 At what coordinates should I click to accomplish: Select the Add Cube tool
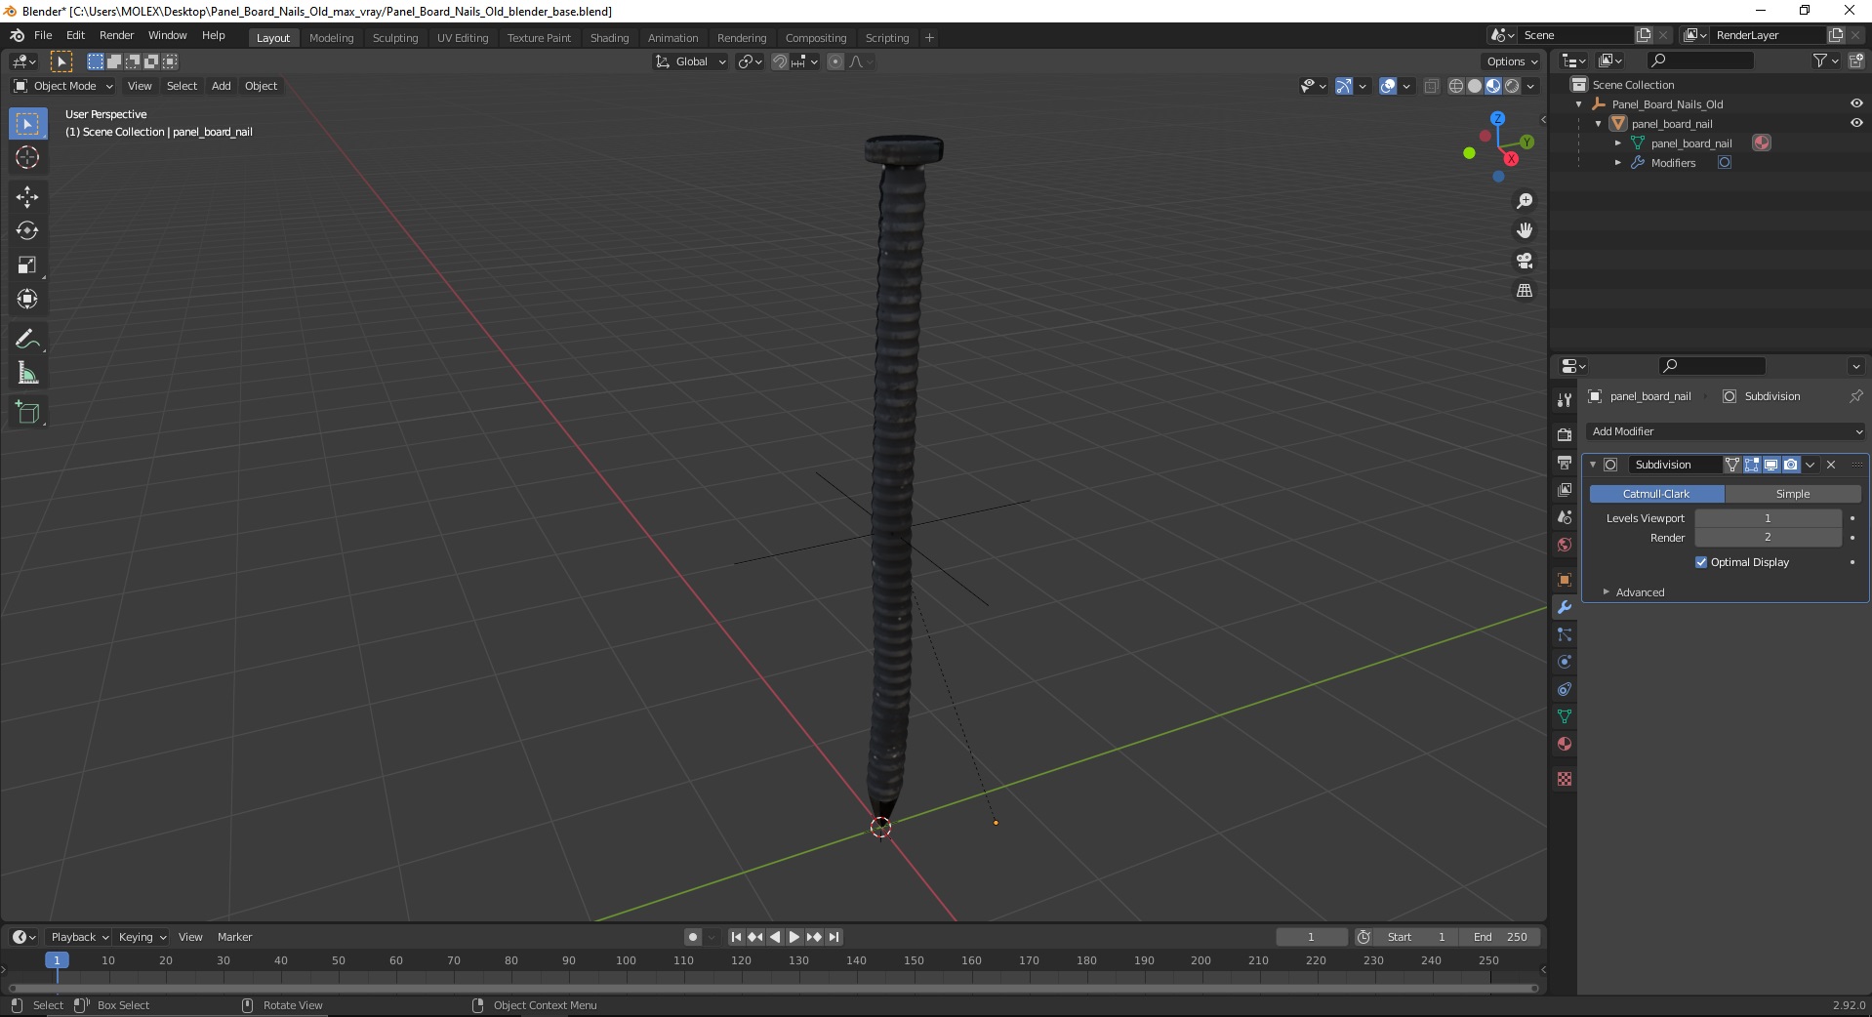tap(27, 413)
